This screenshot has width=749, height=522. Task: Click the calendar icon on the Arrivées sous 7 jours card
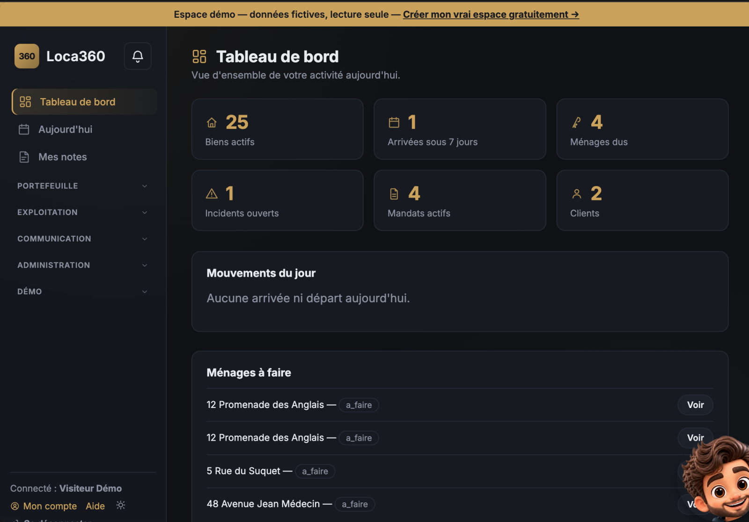coord(394,122)
